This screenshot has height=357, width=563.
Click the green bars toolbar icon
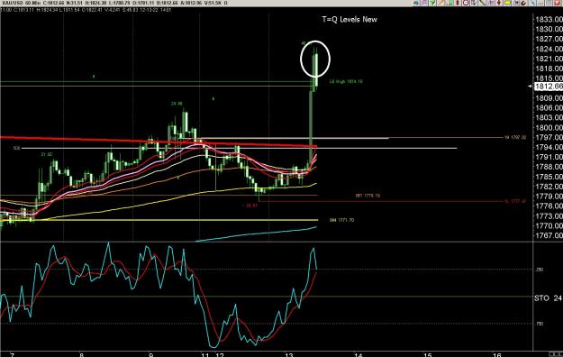(x=449, y=3)
